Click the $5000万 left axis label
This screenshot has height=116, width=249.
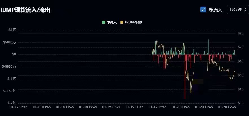click(x=9, y=42)
